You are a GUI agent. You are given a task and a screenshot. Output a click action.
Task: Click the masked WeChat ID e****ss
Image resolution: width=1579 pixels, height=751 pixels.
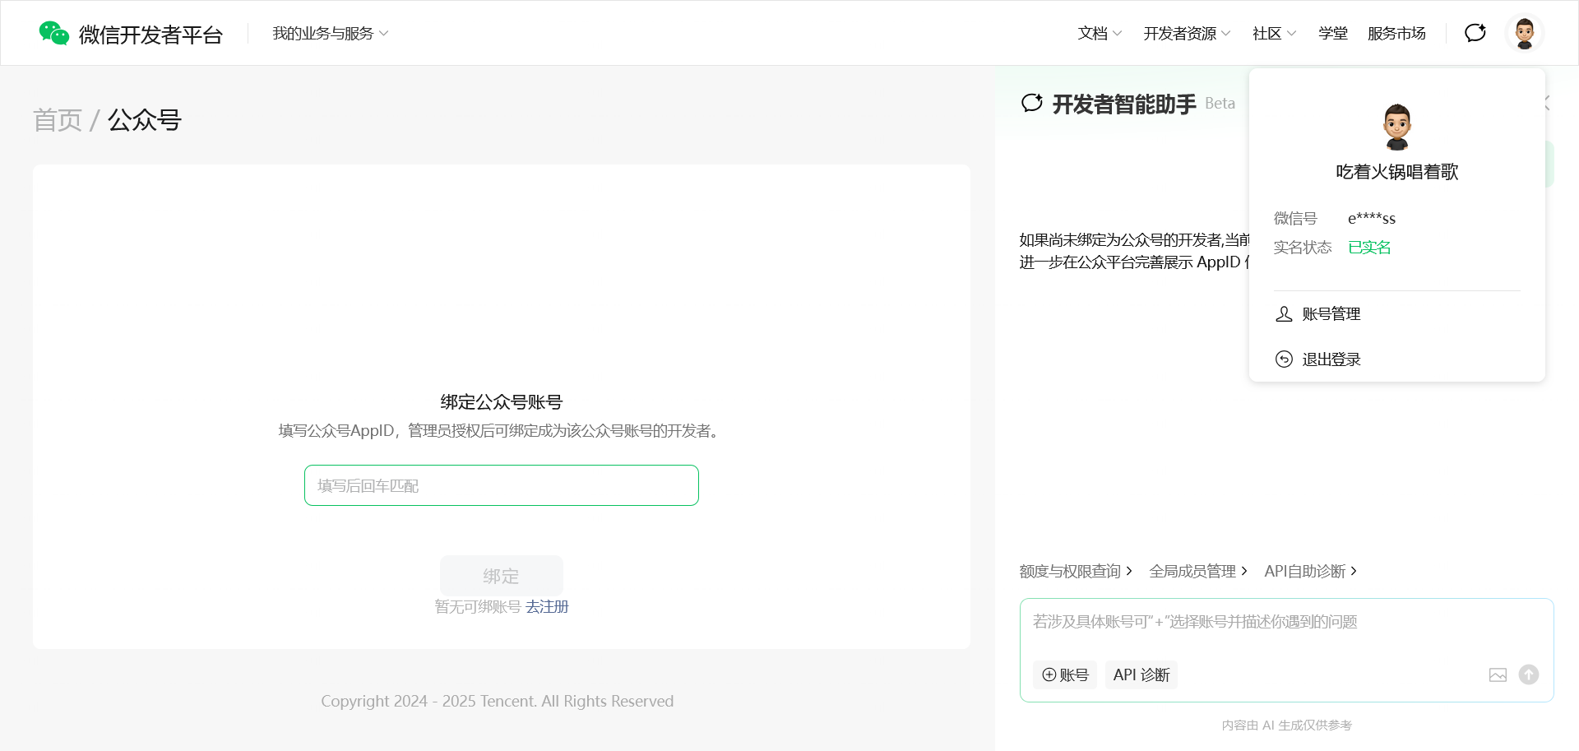[x=1372, y=219]
